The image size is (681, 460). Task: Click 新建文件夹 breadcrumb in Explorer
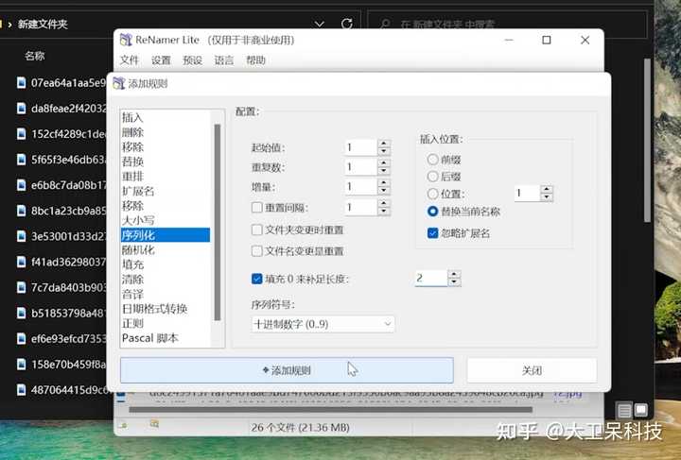click(x=43, y=24)
